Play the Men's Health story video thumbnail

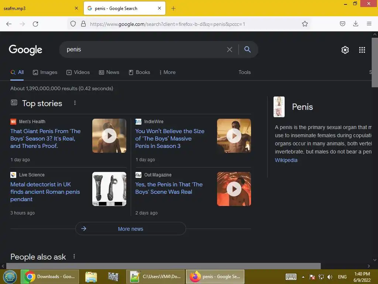point(109,136)
